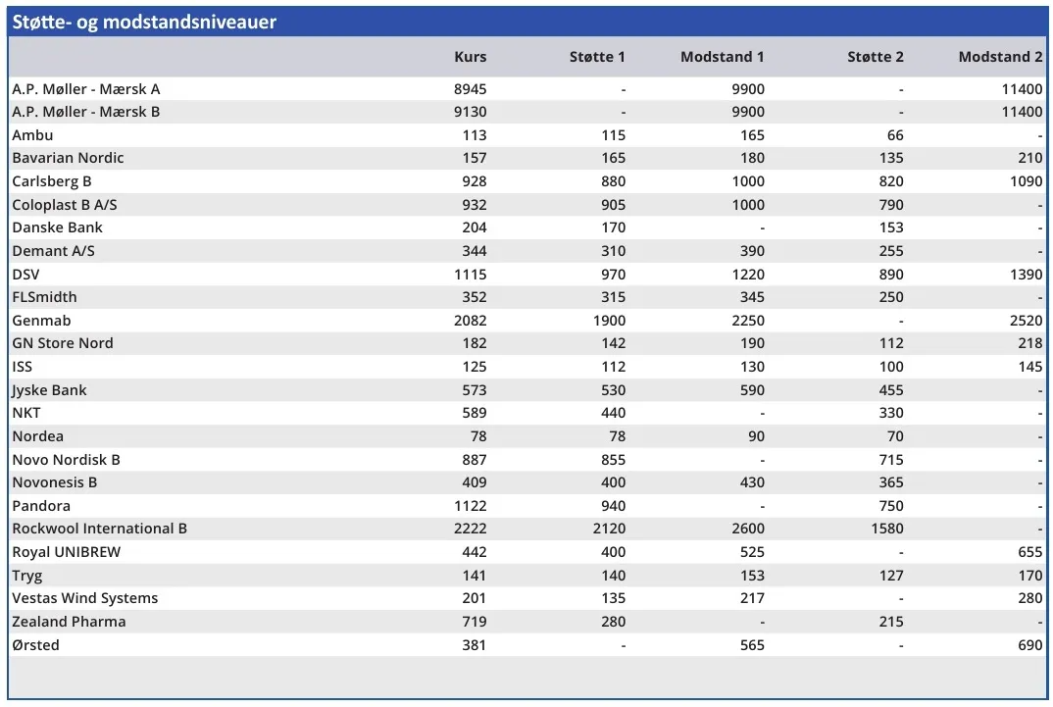Screen dimensions: 1053x707
Task: Select the Genmab stock name
Action: point(41,321)
